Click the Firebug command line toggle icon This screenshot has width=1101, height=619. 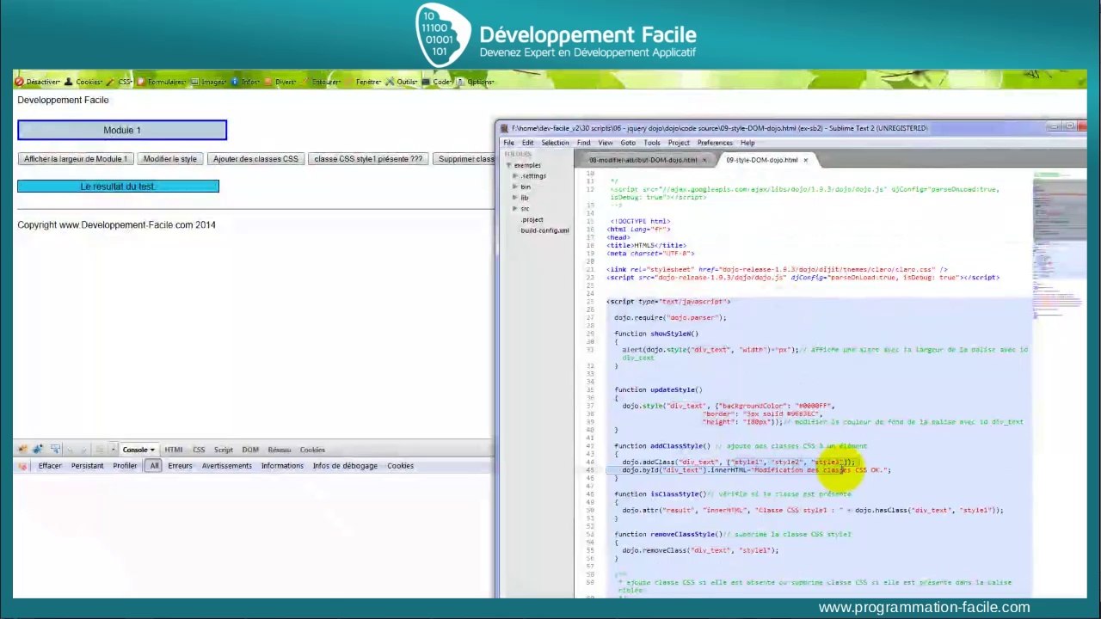click(x=100, y=450)
